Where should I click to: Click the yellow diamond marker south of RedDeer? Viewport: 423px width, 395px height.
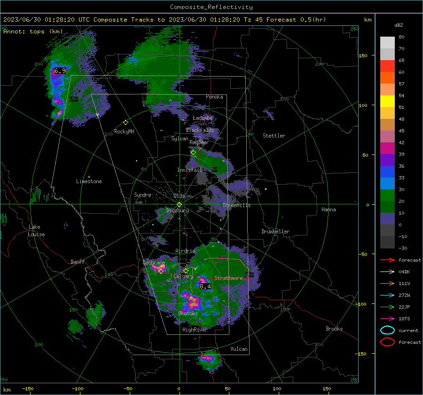[x=193, y=153]
